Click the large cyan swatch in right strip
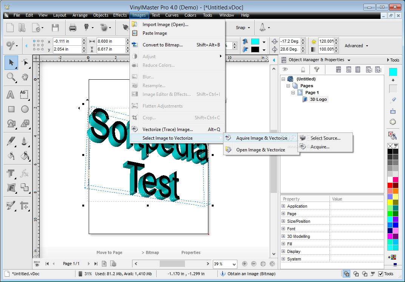Image resolution: width=405 pixels, height=282 pixels. pyautogui.click(x=393, y=72)
